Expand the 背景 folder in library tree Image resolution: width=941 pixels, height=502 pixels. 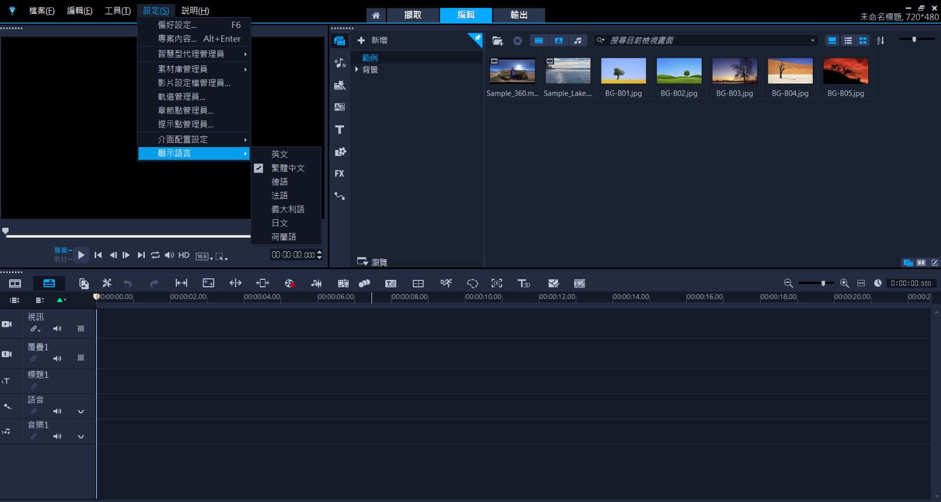357,70
